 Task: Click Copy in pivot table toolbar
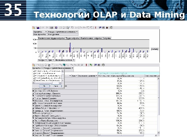pyautogui.click(x=38, y=65)
